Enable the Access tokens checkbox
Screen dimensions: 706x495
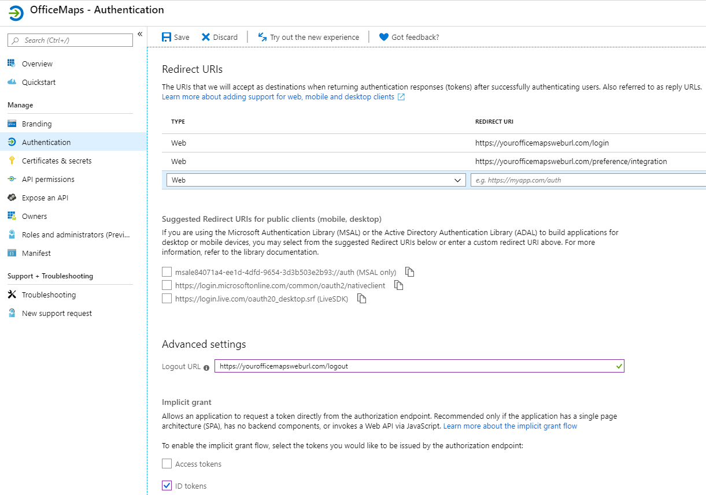(x=167, y=463)
